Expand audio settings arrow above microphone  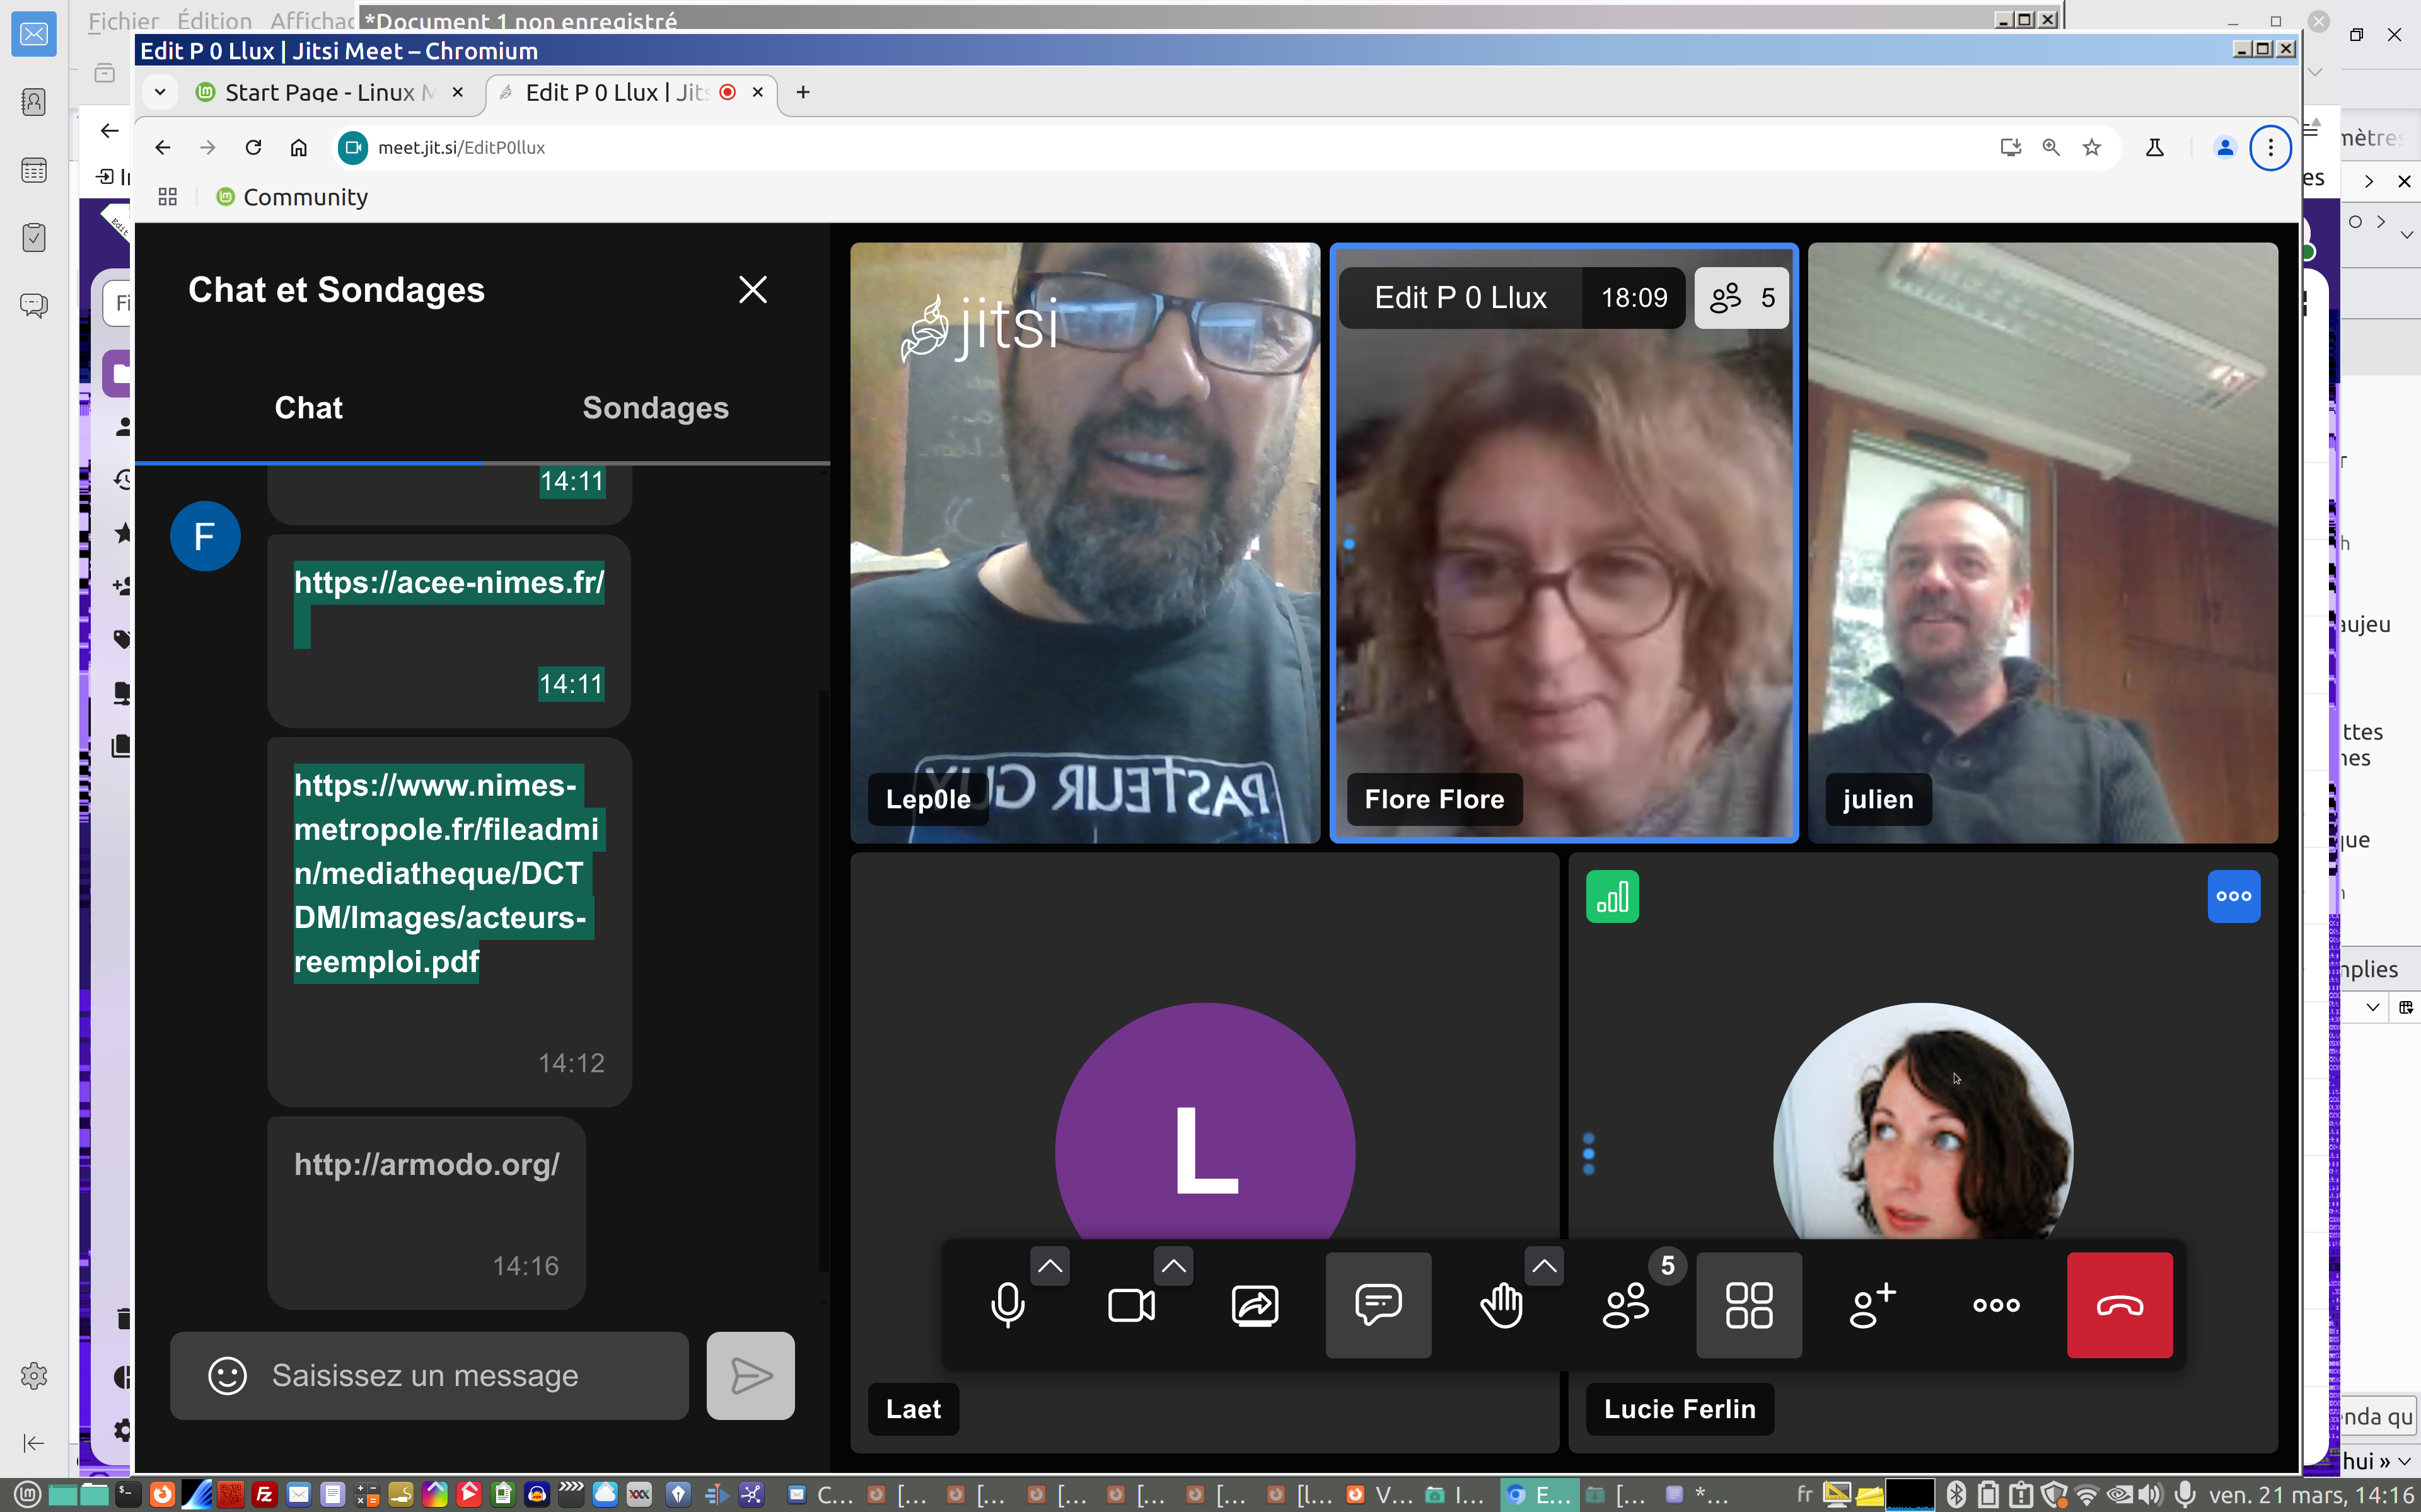1050,1266
